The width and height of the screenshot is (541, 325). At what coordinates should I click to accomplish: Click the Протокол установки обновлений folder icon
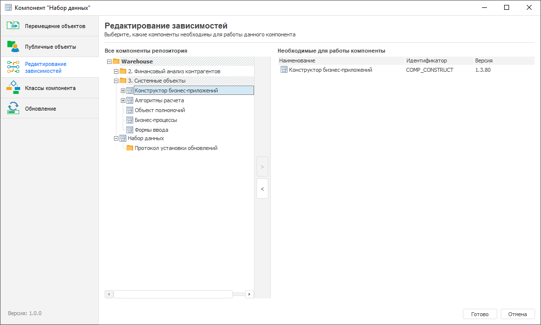click(130, 148)
